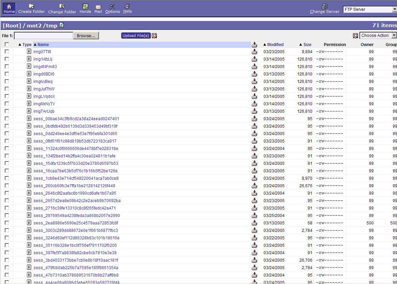
Task: Select checkbox for sess_2657d2ea8e09b42c2e2aceb9b70692ba
Action: click(7, 200)
